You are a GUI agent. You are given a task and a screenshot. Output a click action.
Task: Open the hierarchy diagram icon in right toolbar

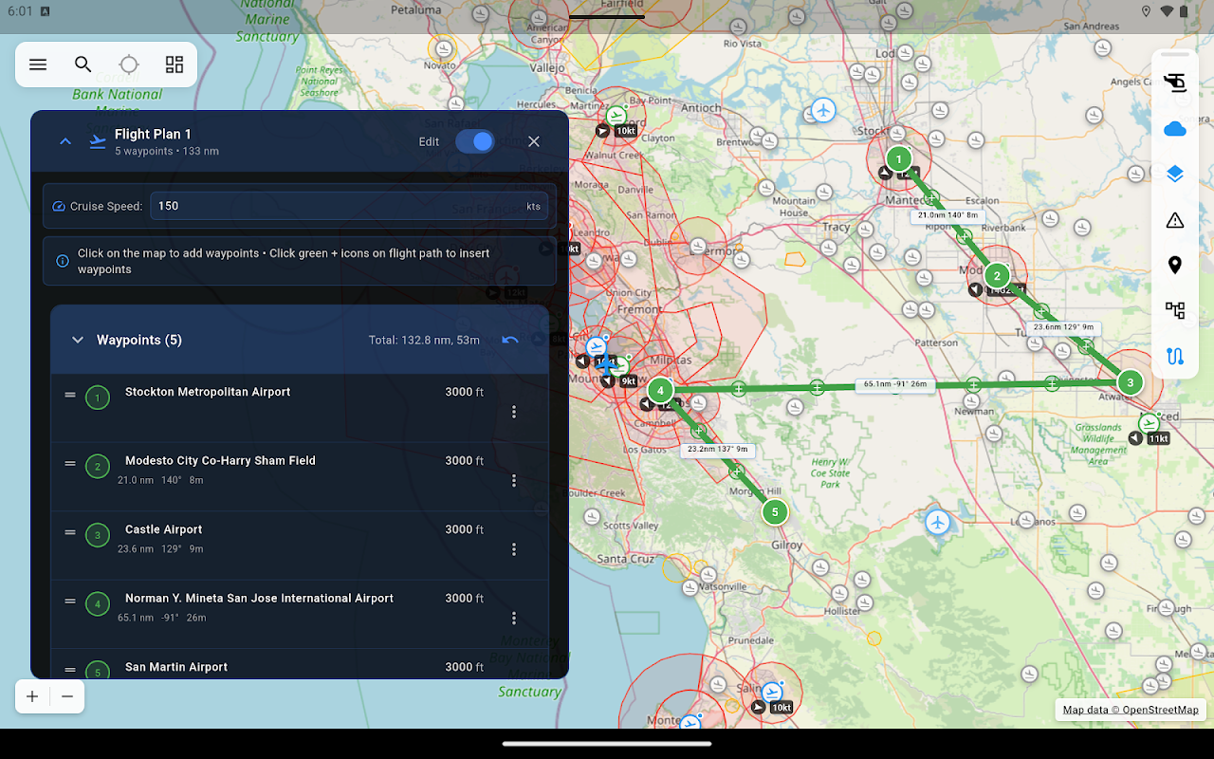click(1175, 311)
